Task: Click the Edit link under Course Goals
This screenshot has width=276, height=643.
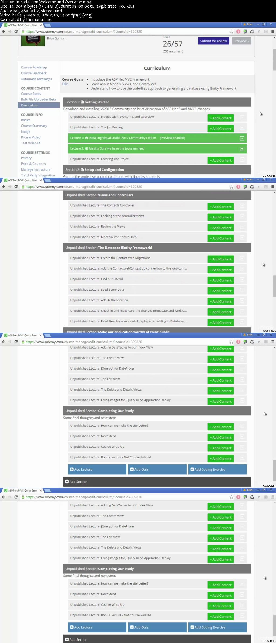Action: click(65, 84)
